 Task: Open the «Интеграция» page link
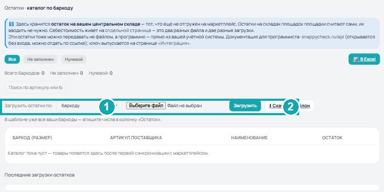[174, 44]
